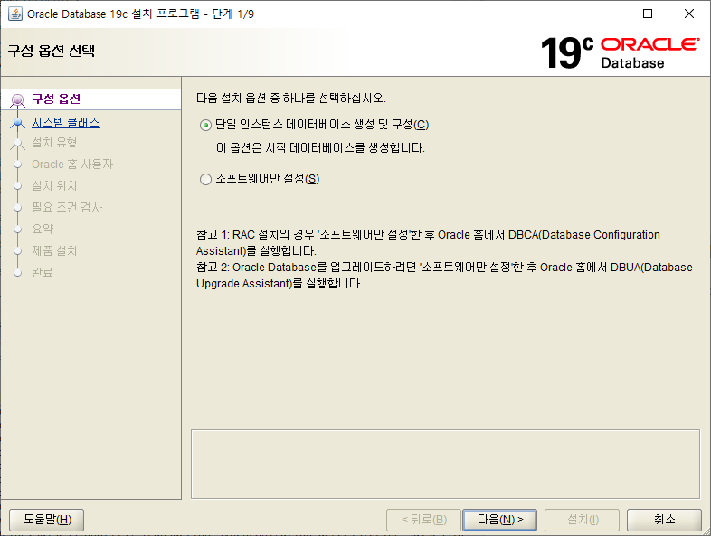The height and width of the screenshot is (536, 711).
Task: Open the 시스템 클래스 step link
Action: (x=66, y=123)
